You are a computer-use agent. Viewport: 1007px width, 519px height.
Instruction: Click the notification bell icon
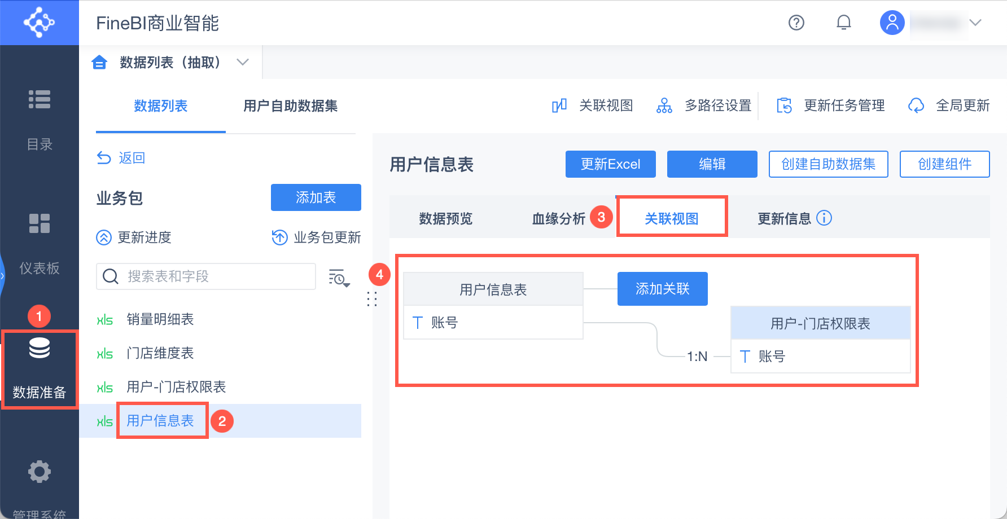(x=843, y=23)
